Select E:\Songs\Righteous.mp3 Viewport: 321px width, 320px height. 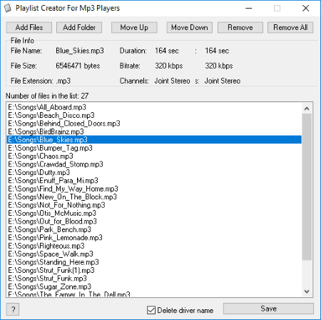click(x=154, y=246)
